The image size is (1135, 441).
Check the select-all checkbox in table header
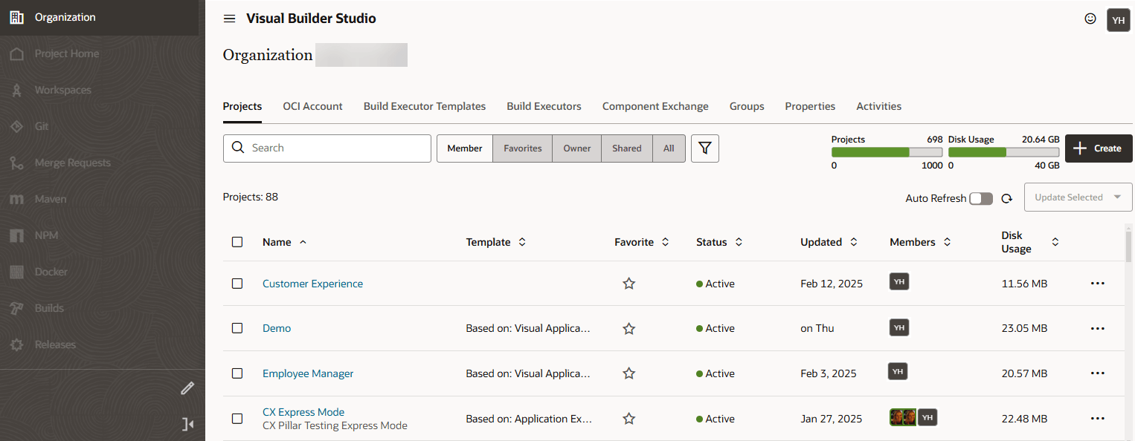click(237, 242)
